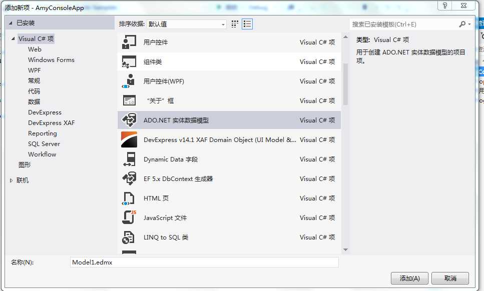Click the template list scrollbar thumb
484x291 pixels.
345,84
